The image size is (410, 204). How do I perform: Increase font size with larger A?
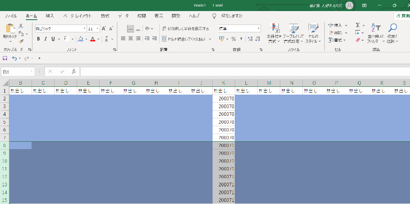[103, 28]
